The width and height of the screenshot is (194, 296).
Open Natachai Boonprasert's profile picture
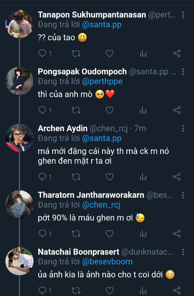tap(19, 261)
